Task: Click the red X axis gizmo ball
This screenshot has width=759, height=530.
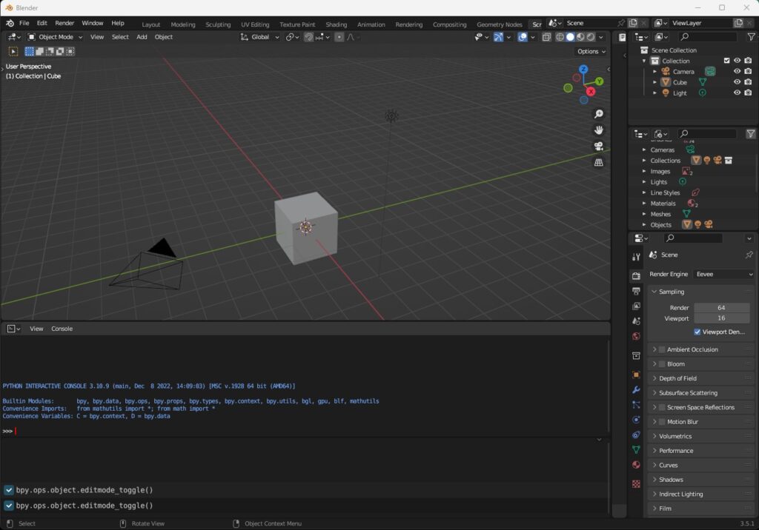Action: (591, 92)
